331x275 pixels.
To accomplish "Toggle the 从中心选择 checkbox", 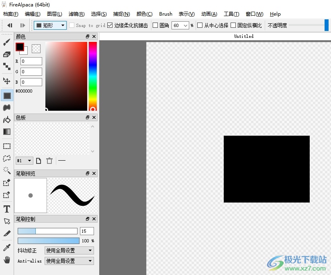I will coord(200,25).
